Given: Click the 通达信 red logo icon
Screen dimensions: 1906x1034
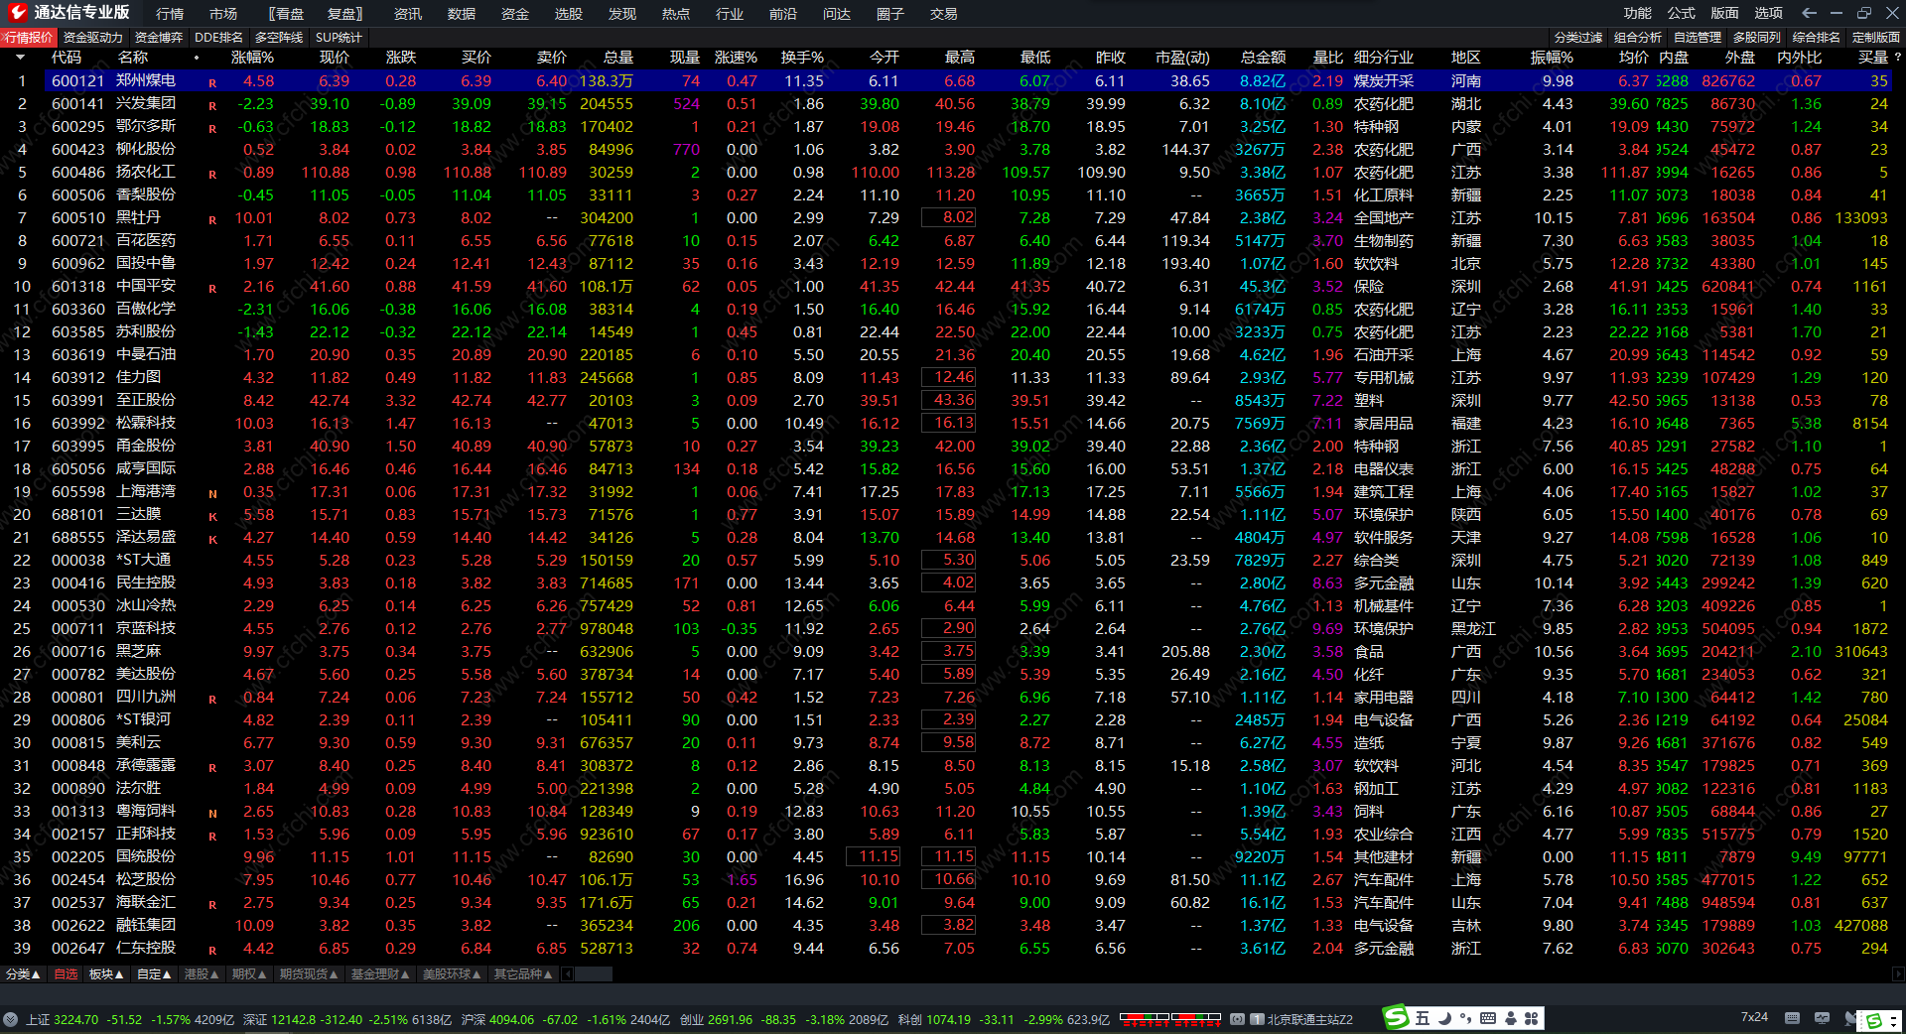Looking at the screenshot, I should [17, 13].
